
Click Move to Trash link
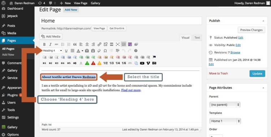tap(218, 73)
